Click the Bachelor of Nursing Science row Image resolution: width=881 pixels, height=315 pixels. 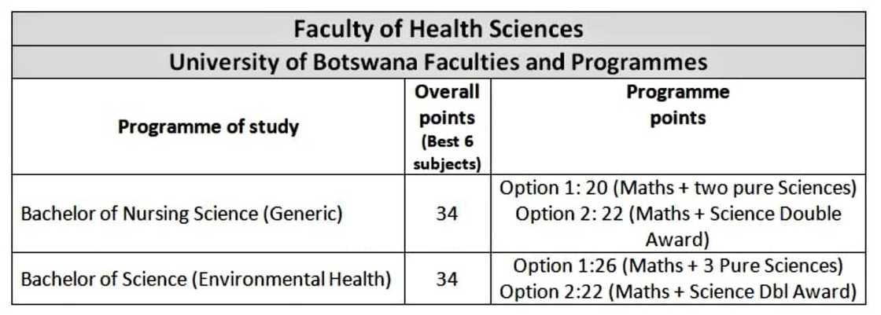(x=181, y=214)
